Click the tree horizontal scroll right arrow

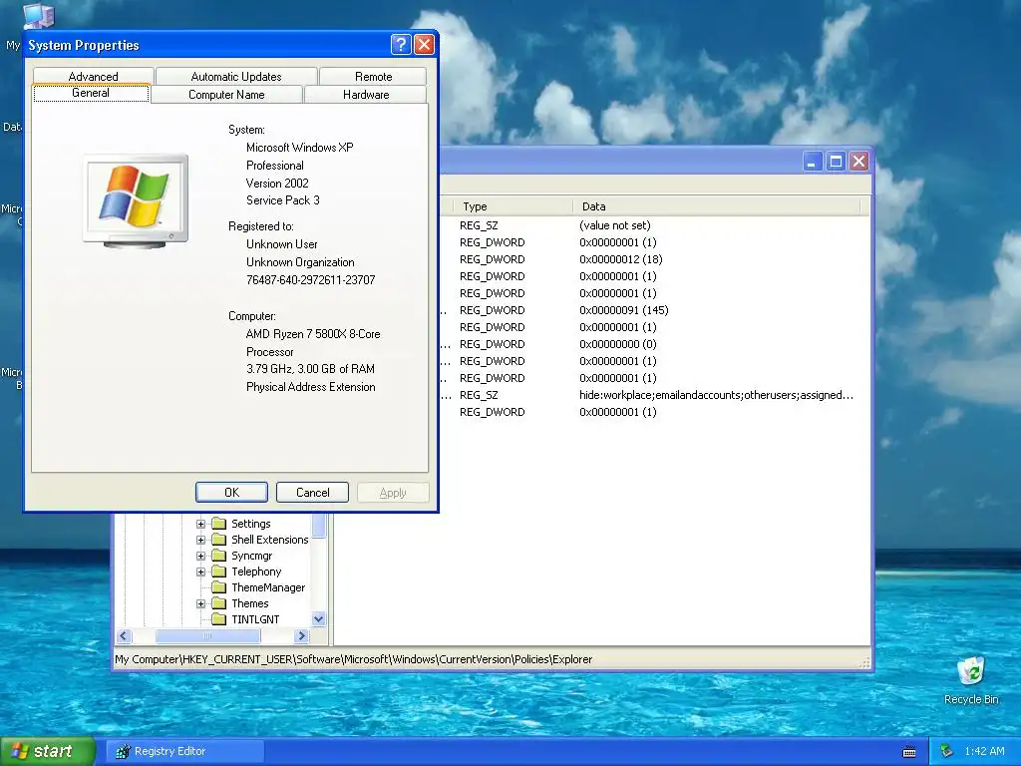point(301,635)
